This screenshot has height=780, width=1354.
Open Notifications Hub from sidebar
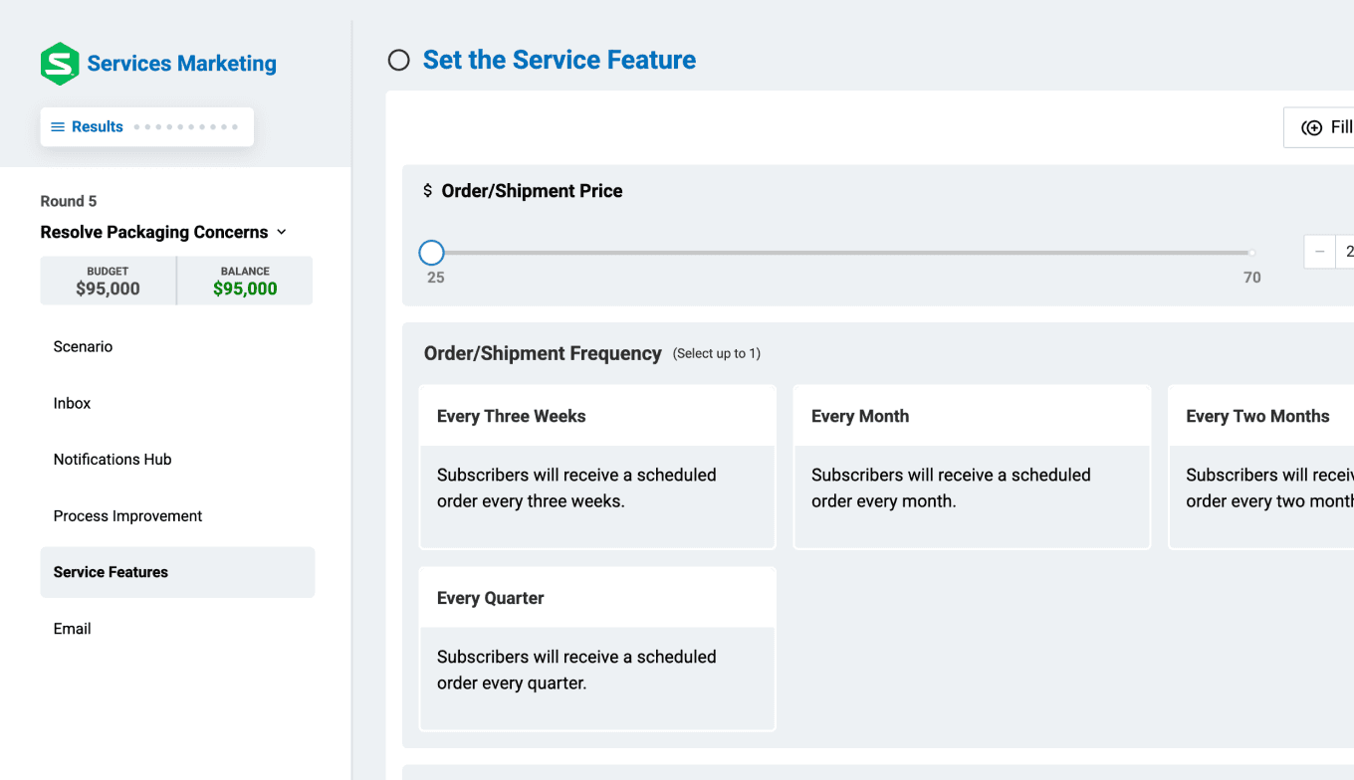113,460
